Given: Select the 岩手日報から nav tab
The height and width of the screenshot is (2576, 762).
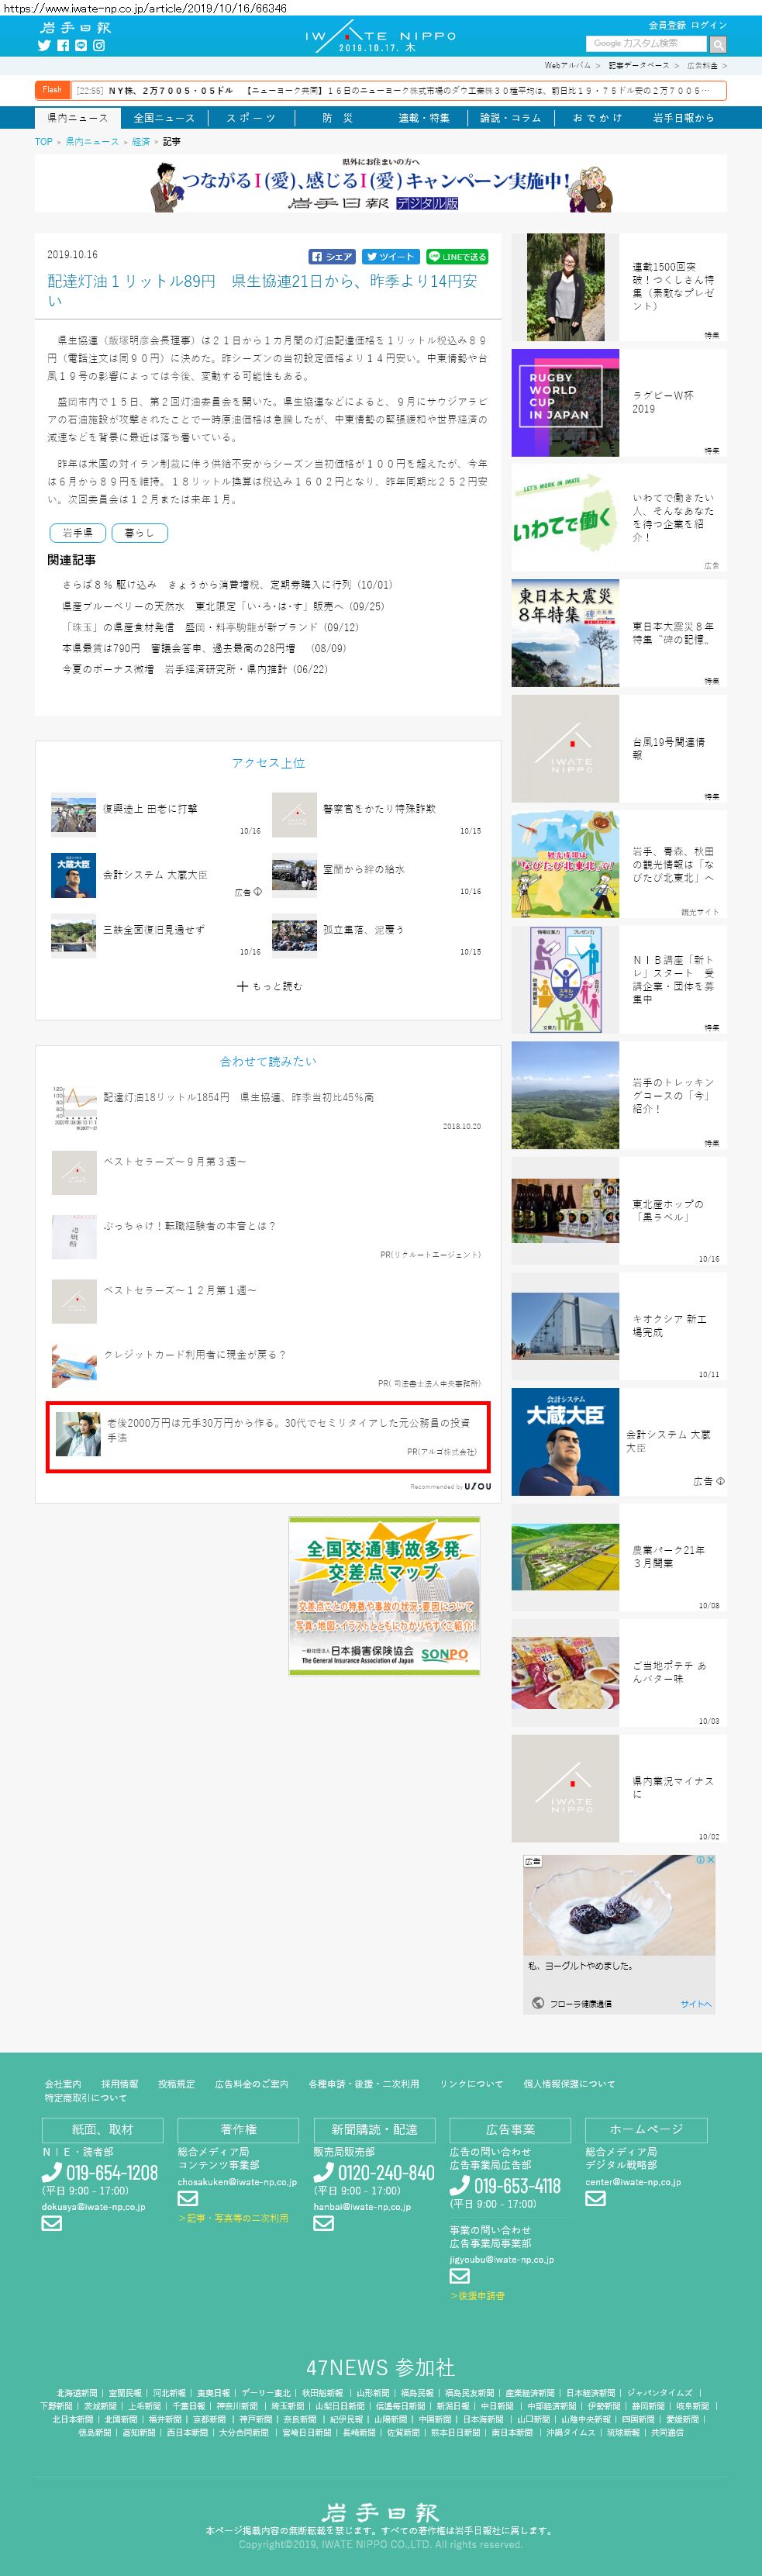Looking at the screenshot, I should (684, 118).
